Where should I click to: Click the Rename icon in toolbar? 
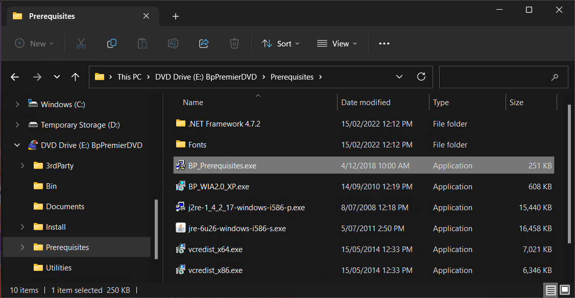173,43
